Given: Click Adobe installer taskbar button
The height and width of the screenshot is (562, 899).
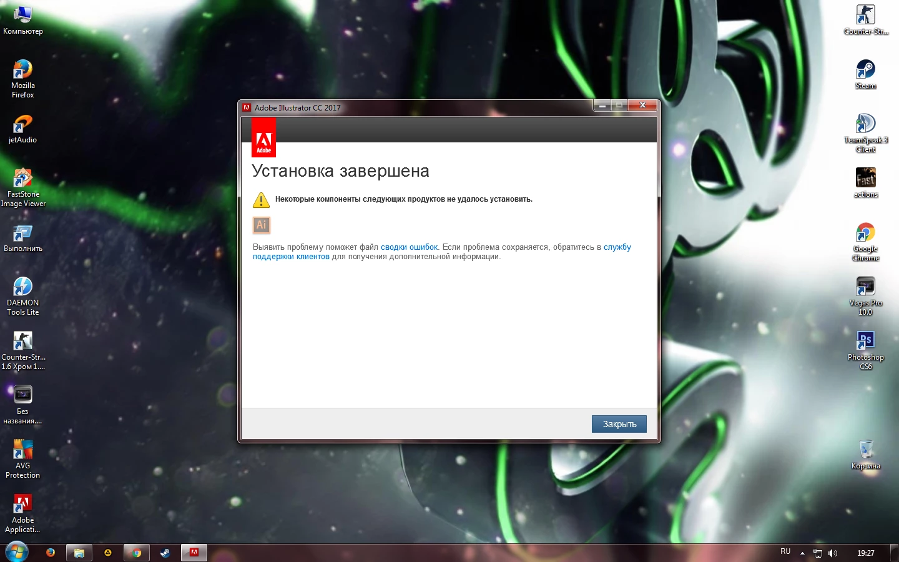Looking at the screenshot, I should tap(194, 553).
